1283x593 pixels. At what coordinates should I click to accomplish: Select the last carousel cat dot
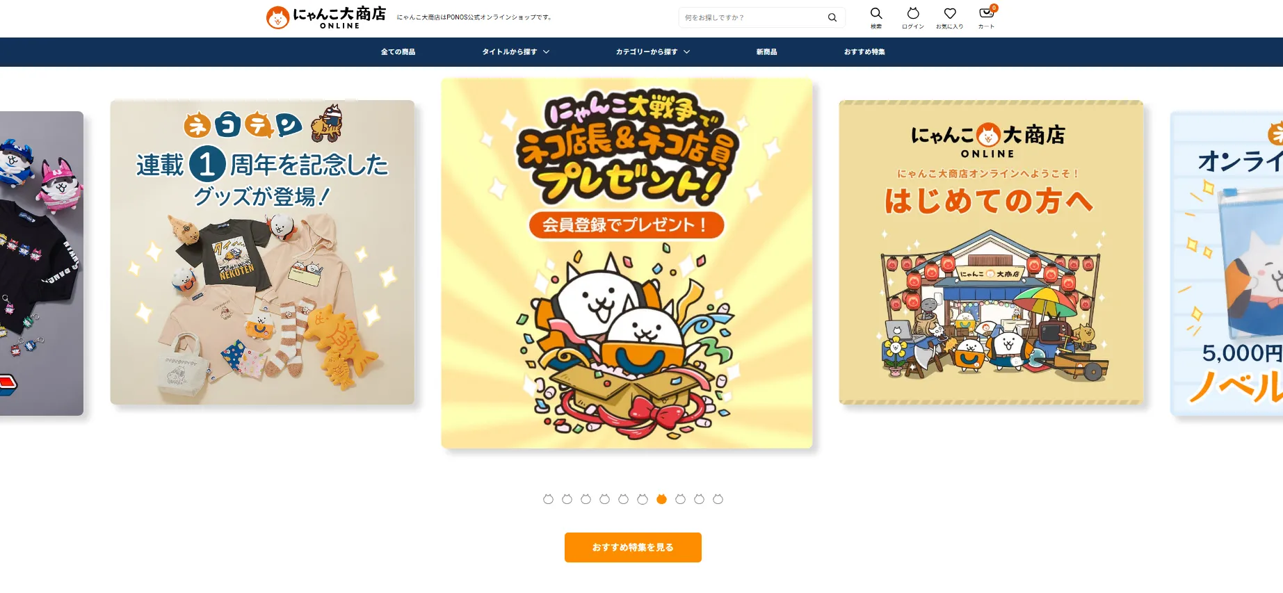click(x=718, y=499)
